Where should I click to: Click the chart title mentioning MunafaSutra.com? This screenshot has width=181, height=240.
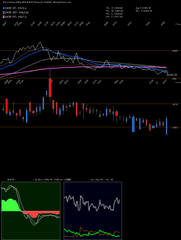click(37, 2)
